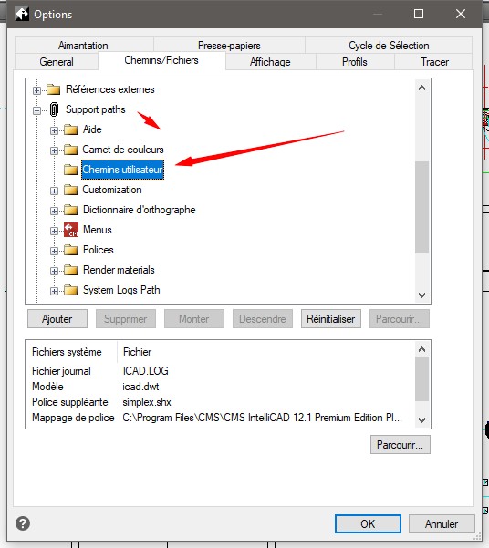Click the Menus ICM icon
The image size is (489, 548).
[71, 230]
